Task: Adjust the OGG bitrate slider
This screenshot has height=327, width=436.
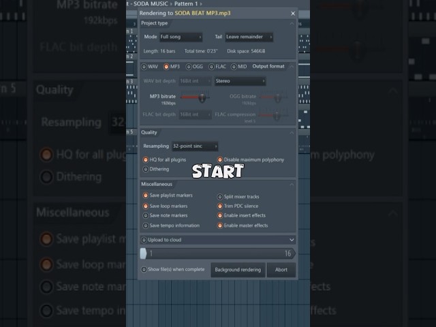Action: pos(277,97)
